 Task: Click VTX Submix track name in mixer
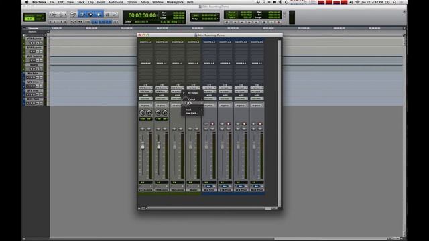pyautogui.click(x=146, y=190)
